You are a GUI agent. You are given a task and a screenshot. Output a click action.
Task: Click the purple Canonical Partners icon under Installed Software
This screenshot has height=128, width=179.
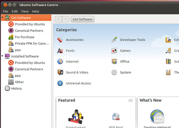pos(11,69)
